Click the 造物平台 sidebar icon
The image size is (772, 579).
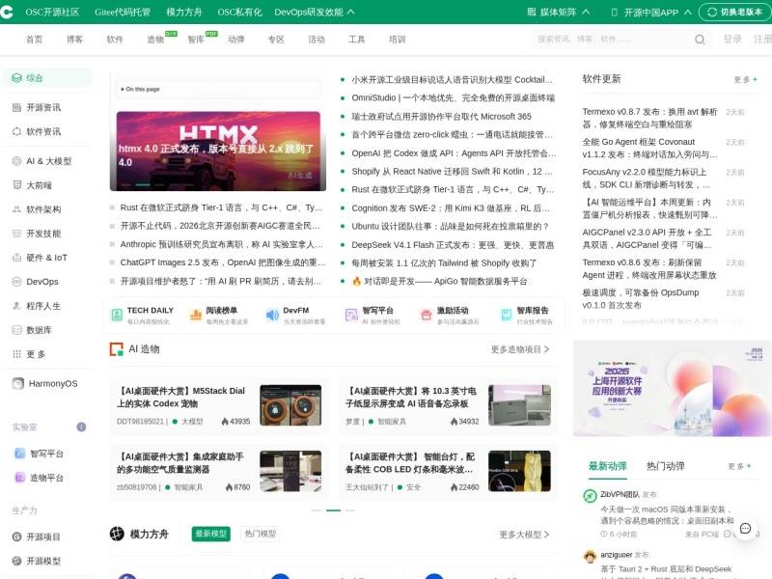click(19, 478)
